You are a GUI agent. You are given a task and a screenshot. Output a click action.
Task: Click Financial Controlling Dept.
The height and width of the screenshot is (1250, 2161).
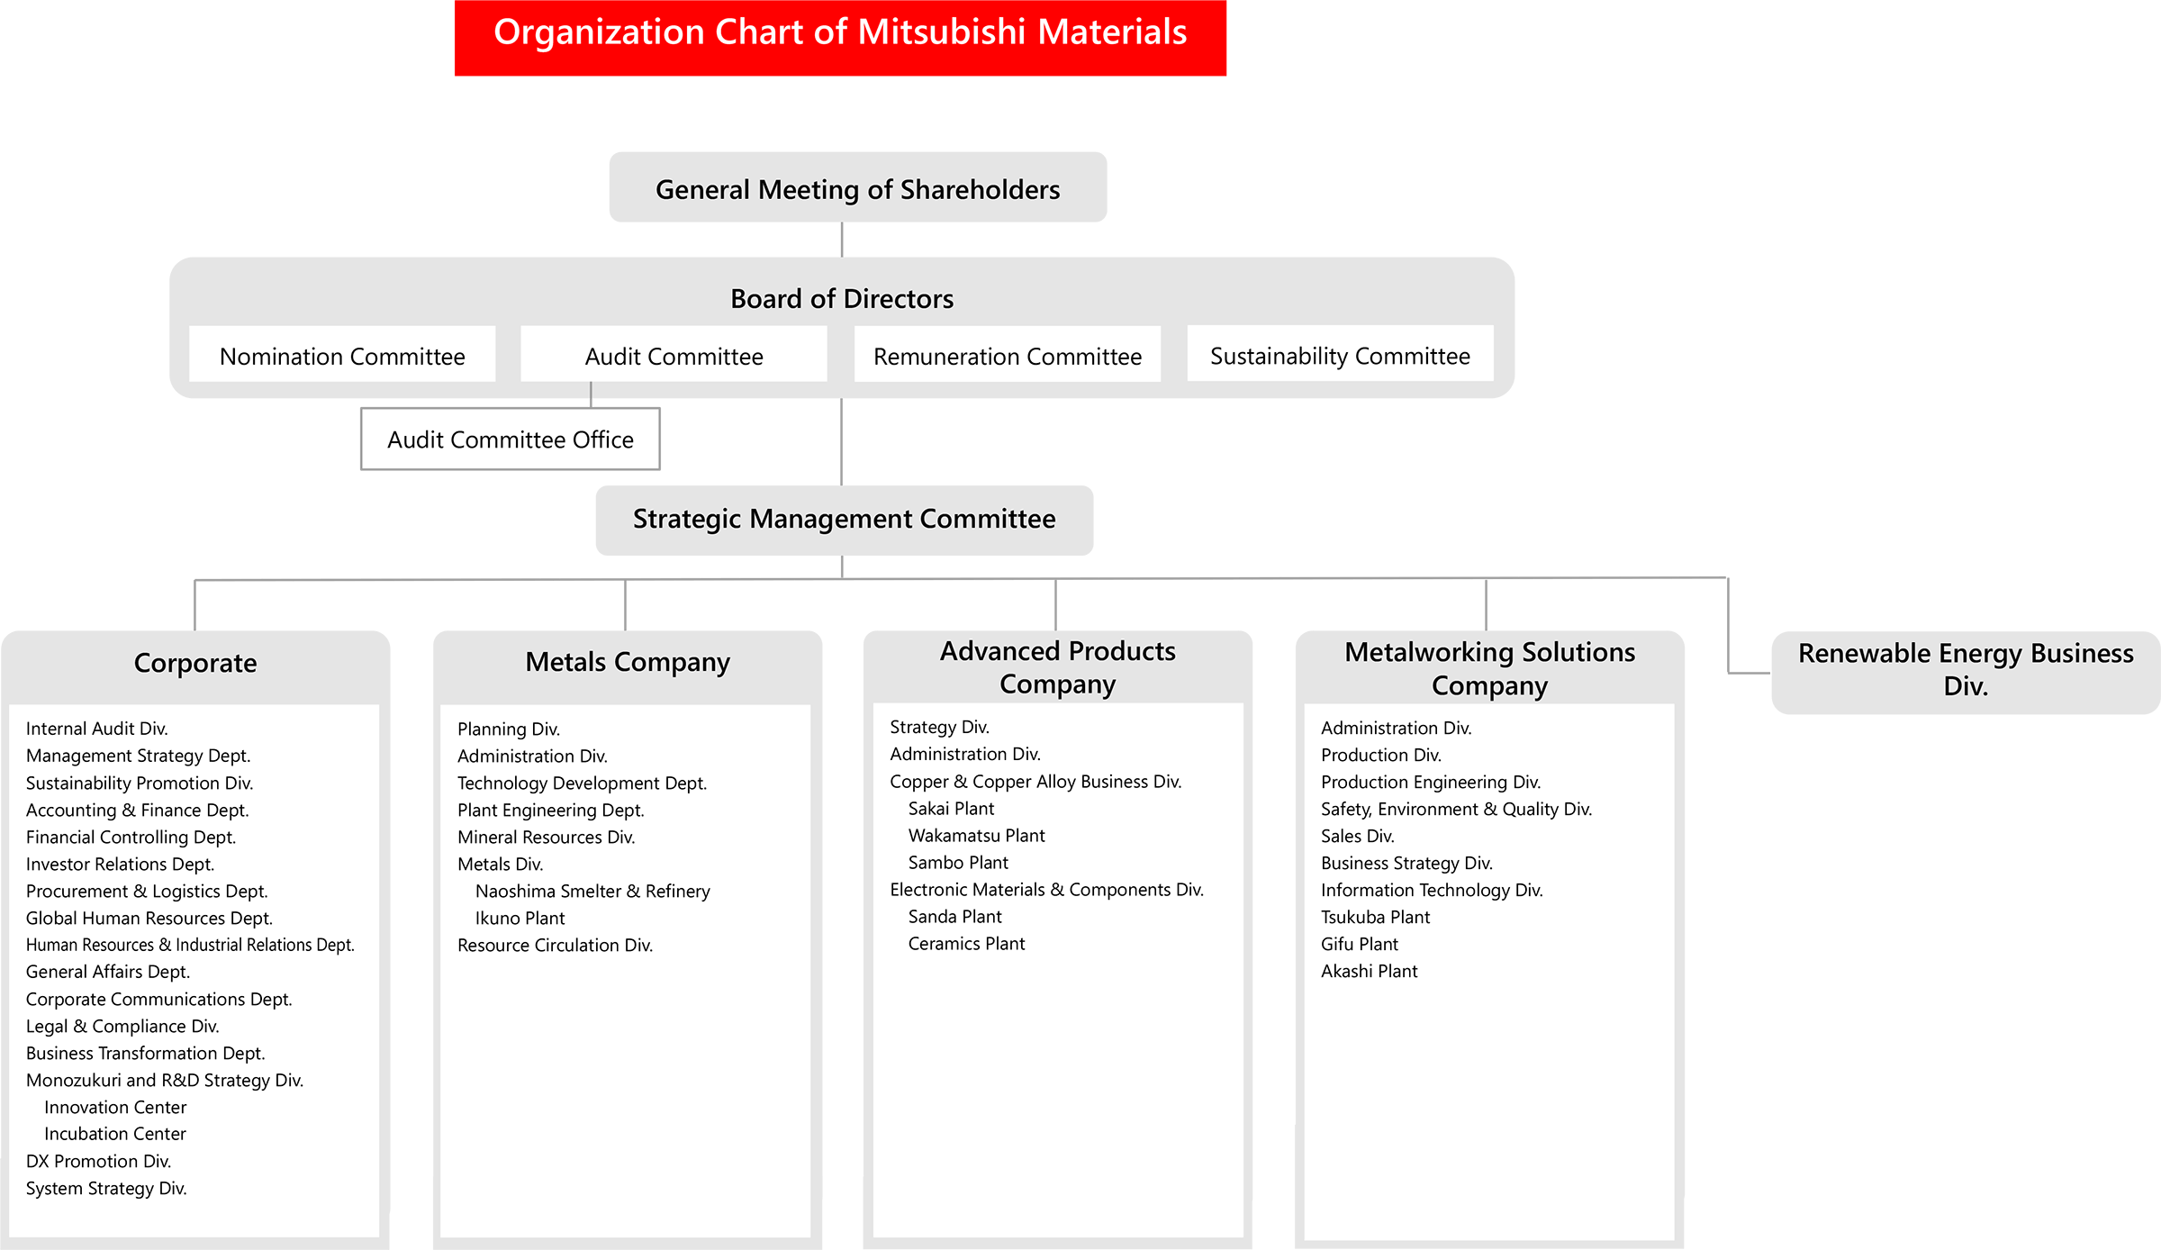(x=131, y=837)
